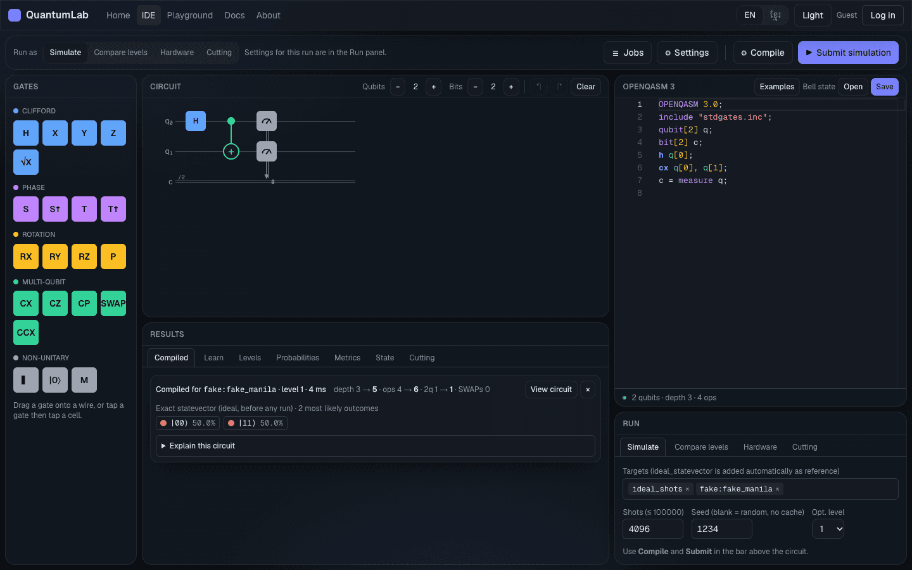Remove the ideal_shots target chip
Image resolution: width=912 pixels, height=570 pixels.
pos(687,489)
